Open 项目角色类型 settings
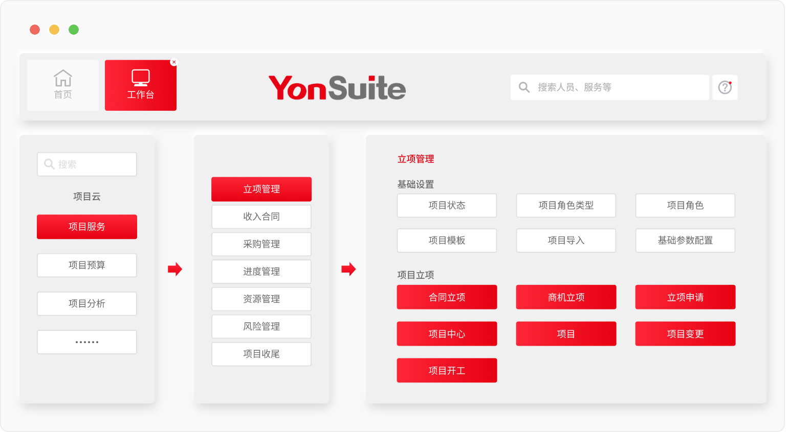789x432 pixels. coord(566,205)
